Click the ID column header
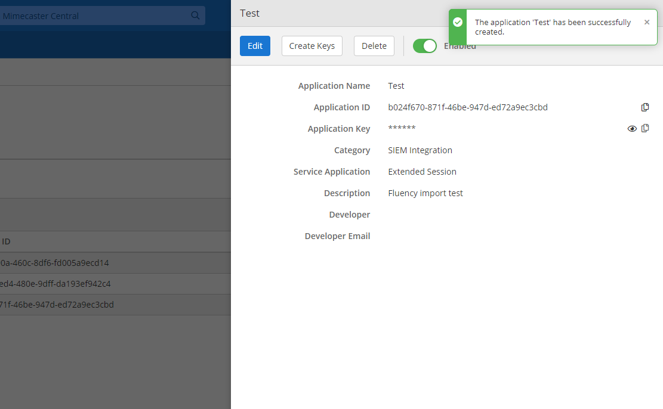This screenshot has height=409, width=663. click(6, 241)
